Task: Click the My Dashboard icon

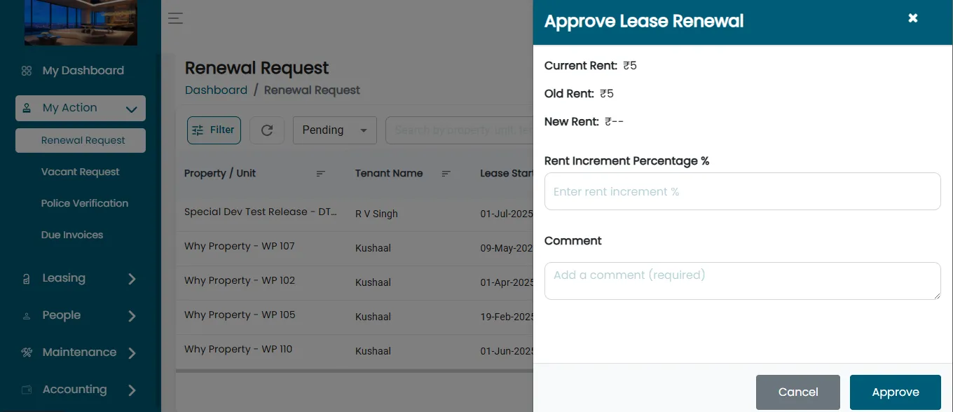Action: tap(27, 71)
